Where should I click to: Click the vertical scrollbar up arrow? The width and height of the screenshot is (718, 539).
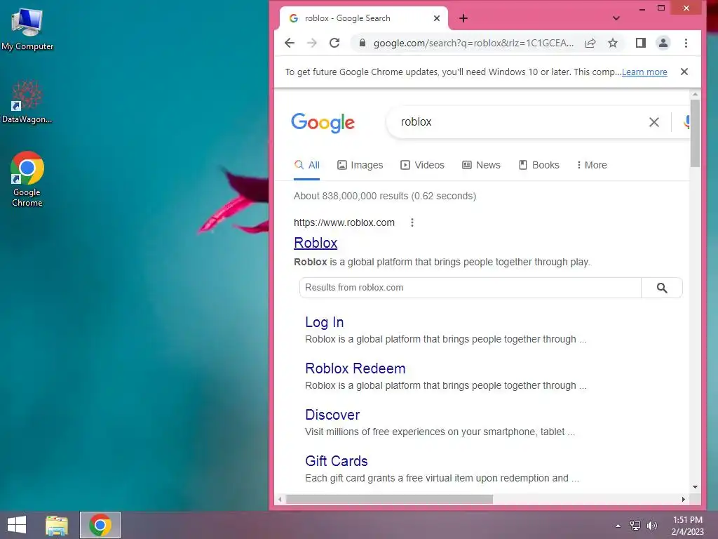[x=695, y=95]
